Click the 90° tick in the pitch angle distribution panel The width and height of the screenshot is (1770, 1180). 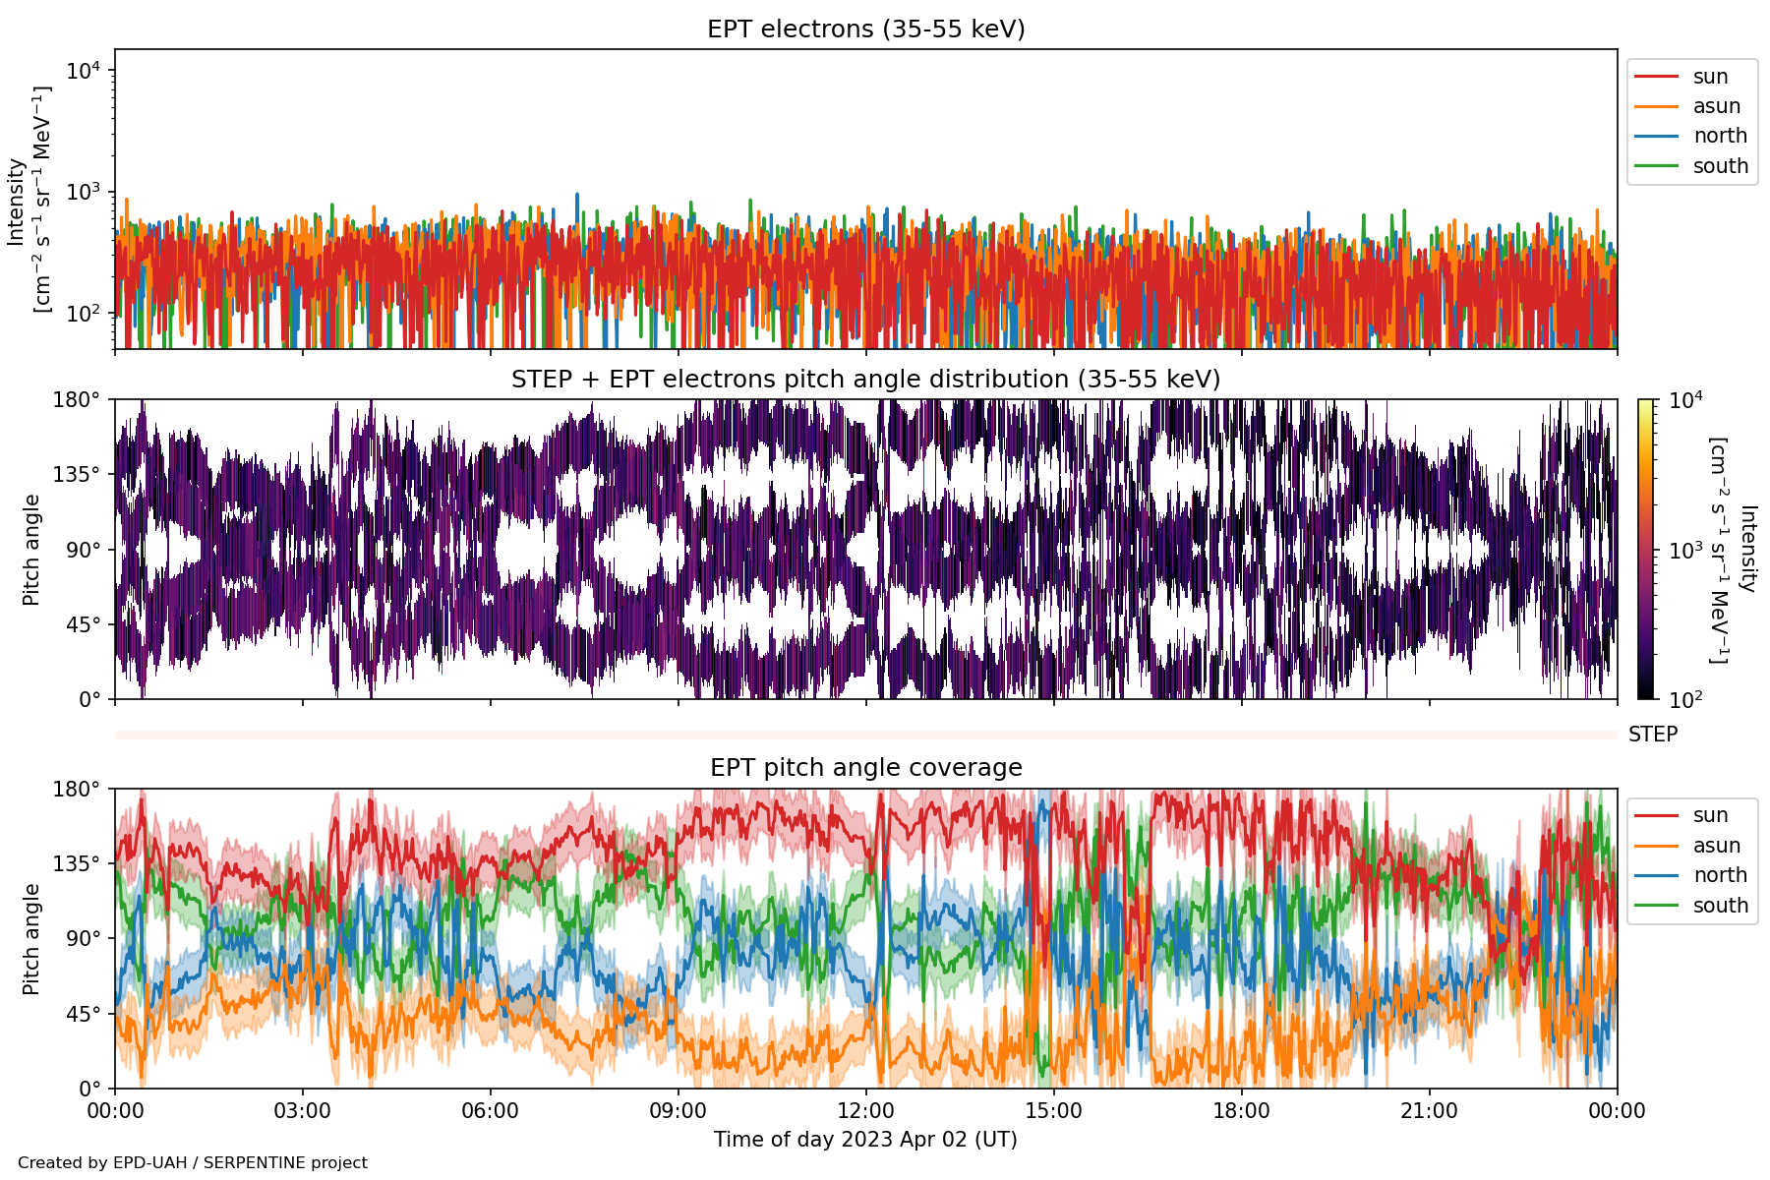(83, 550)
